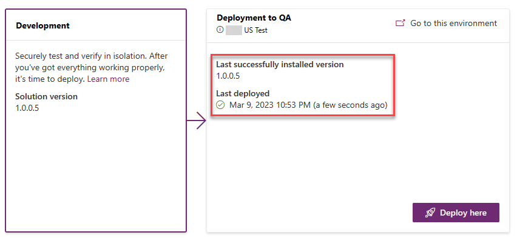This screenshot has height=238, width=517.
Task: Select Go to this environment link text
Action: (x=453, y=24)
